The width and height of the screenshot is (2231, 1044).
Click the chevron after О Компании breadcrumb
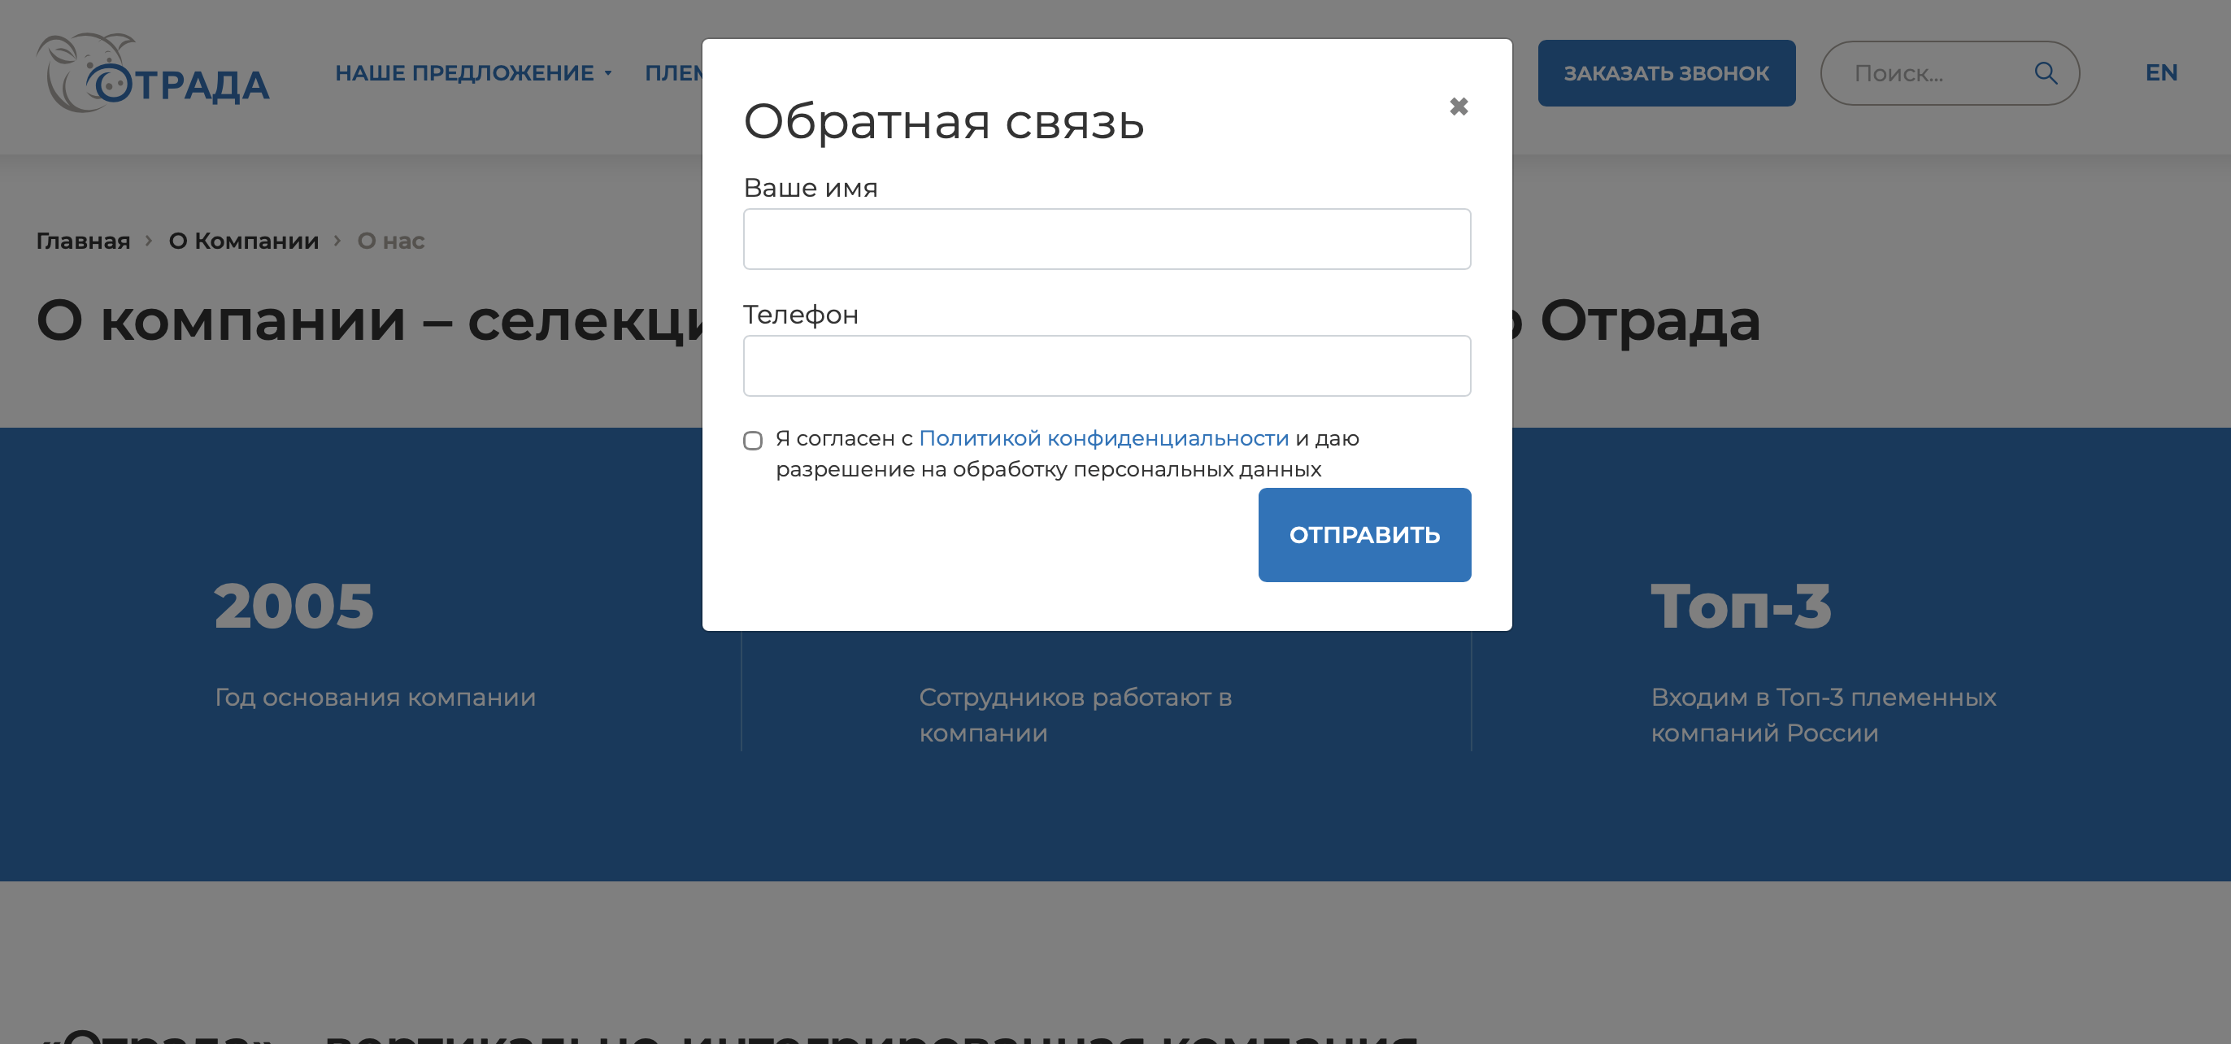coord(337,241)
